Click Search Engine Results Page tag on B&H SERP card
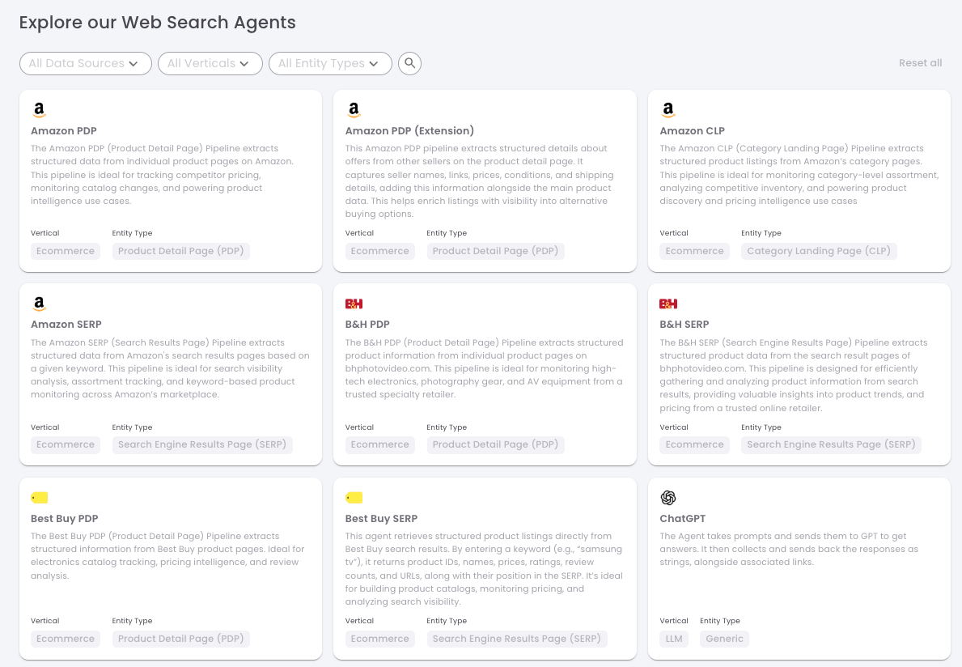Viewport: 962px width, 667px height. click(x=831, y=445)
